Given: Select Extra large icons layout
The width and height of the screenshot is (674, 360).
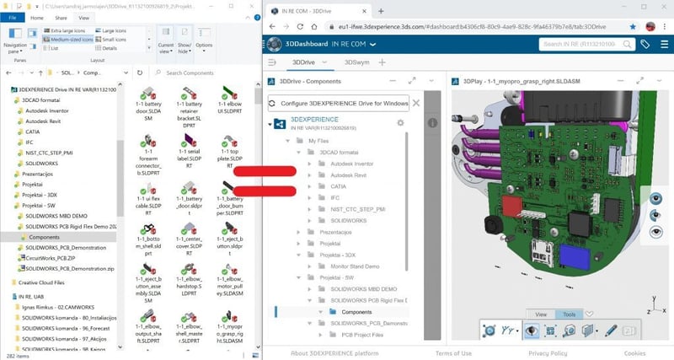Looking at the screenshot, I should pos(64,30).
